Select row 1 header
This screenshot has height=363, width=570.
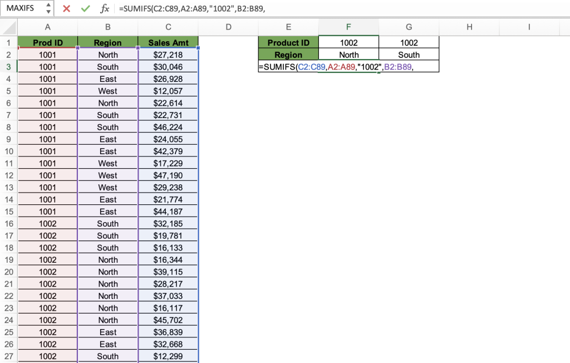click(x=8, y=42)
